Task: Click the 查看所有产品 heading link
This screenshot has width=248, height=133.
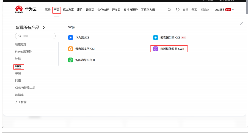Action: coord(27,27)
